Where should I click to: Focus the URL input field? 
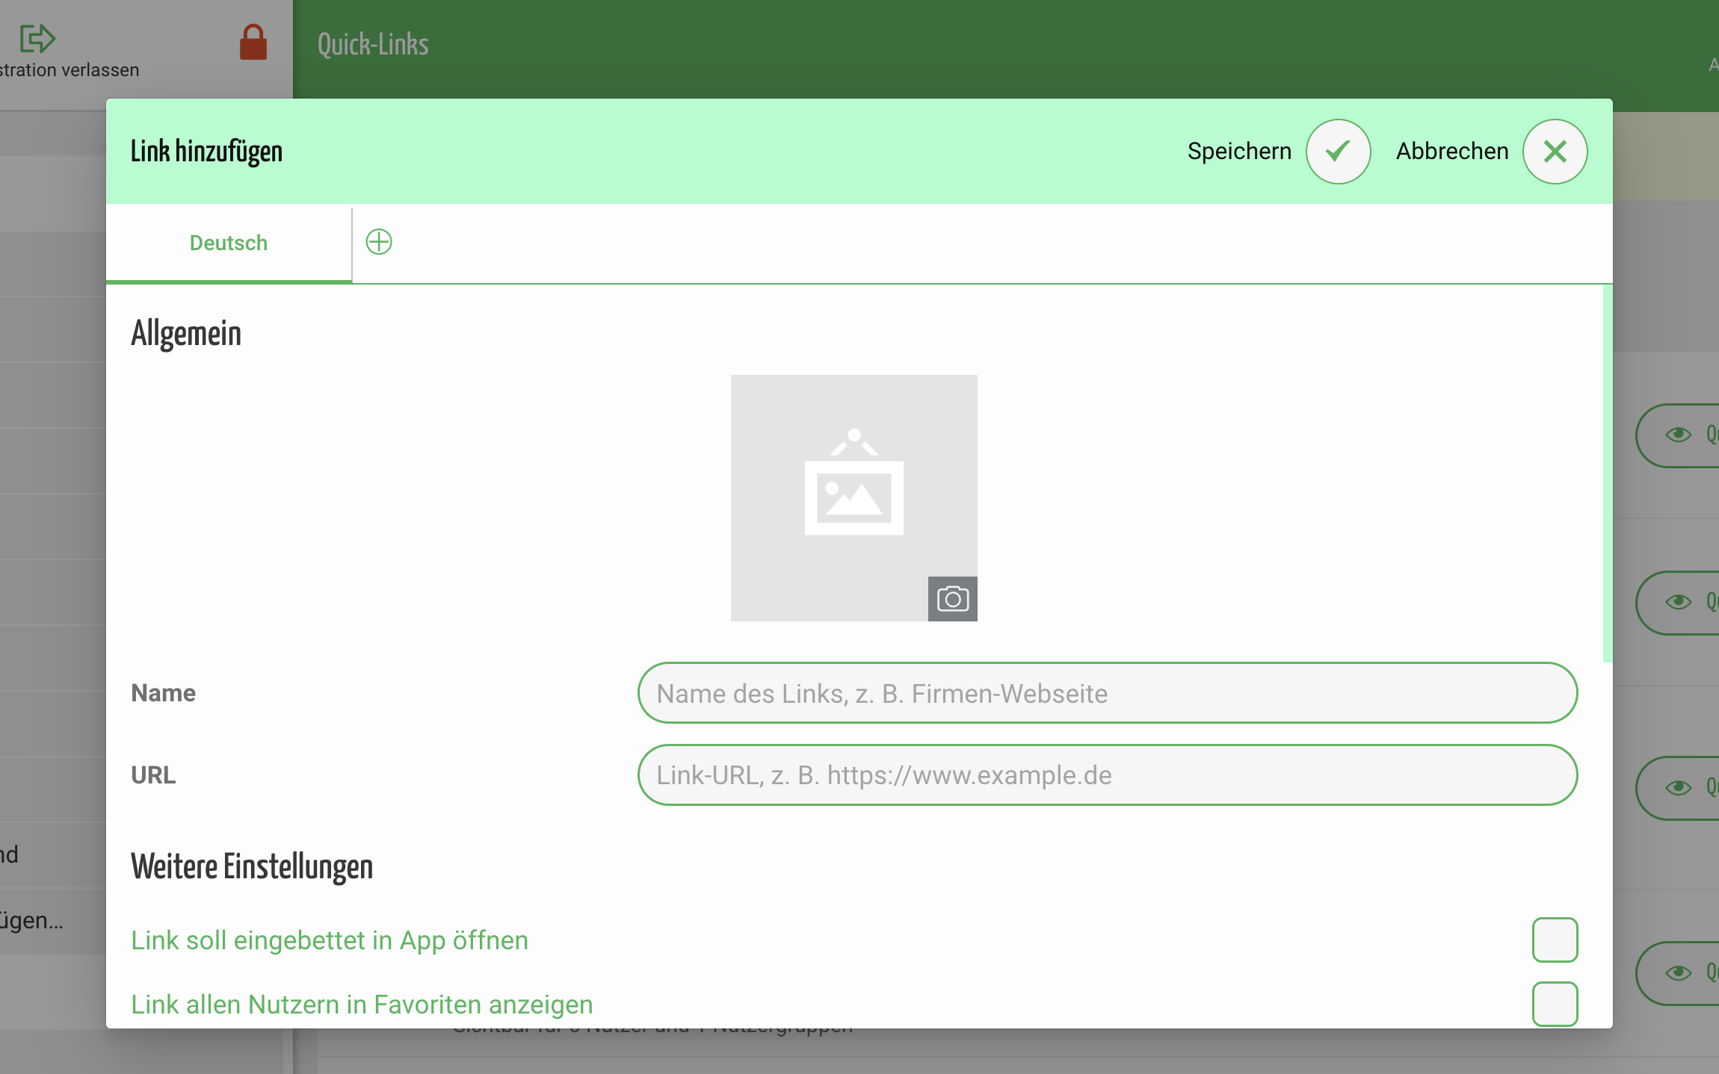pos(1107,775)
